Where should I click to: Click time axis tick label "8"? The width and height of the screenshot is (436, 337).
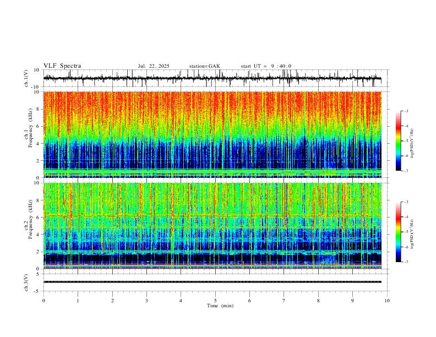(318, 301)
